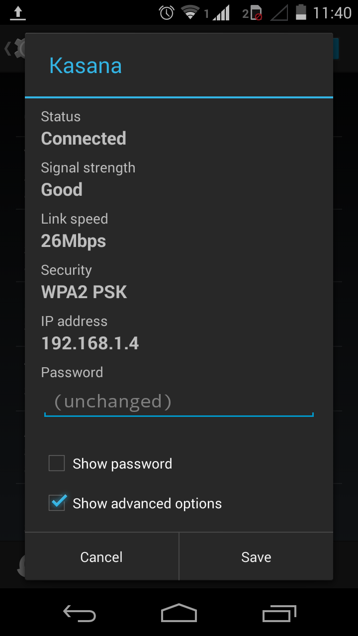
Task: Tap the Back navigation arrow
Action: [79, 613]
